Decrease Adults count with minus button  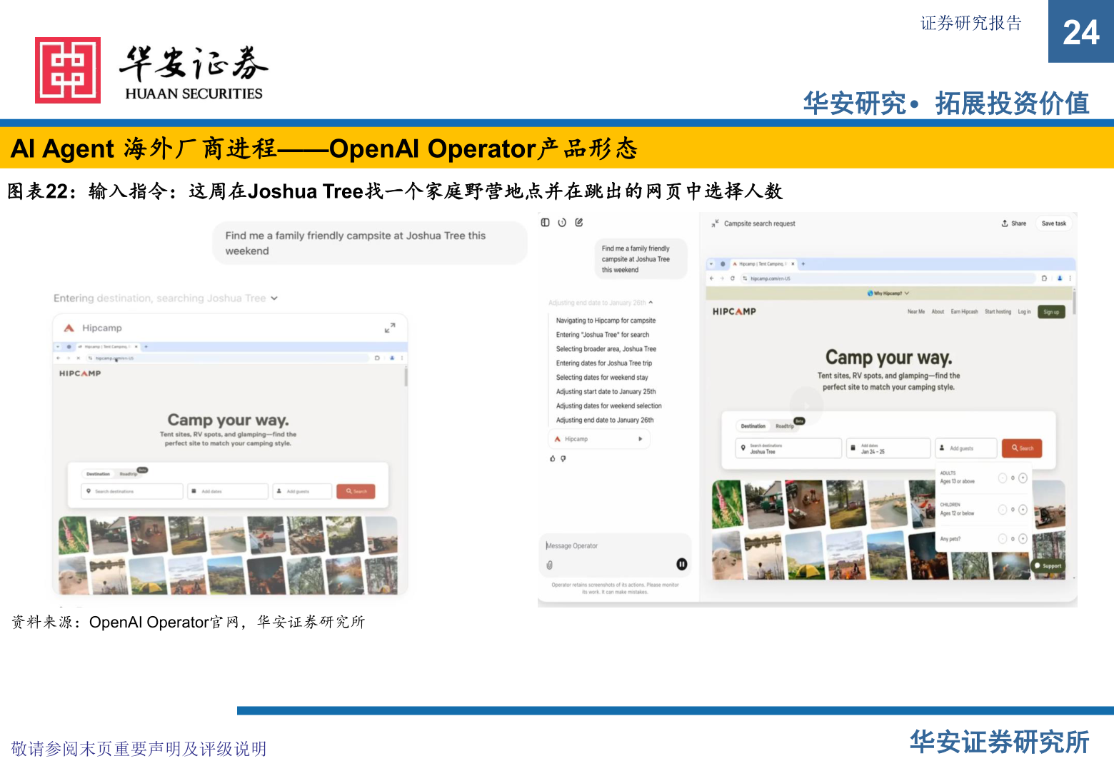coord(1003,478)
